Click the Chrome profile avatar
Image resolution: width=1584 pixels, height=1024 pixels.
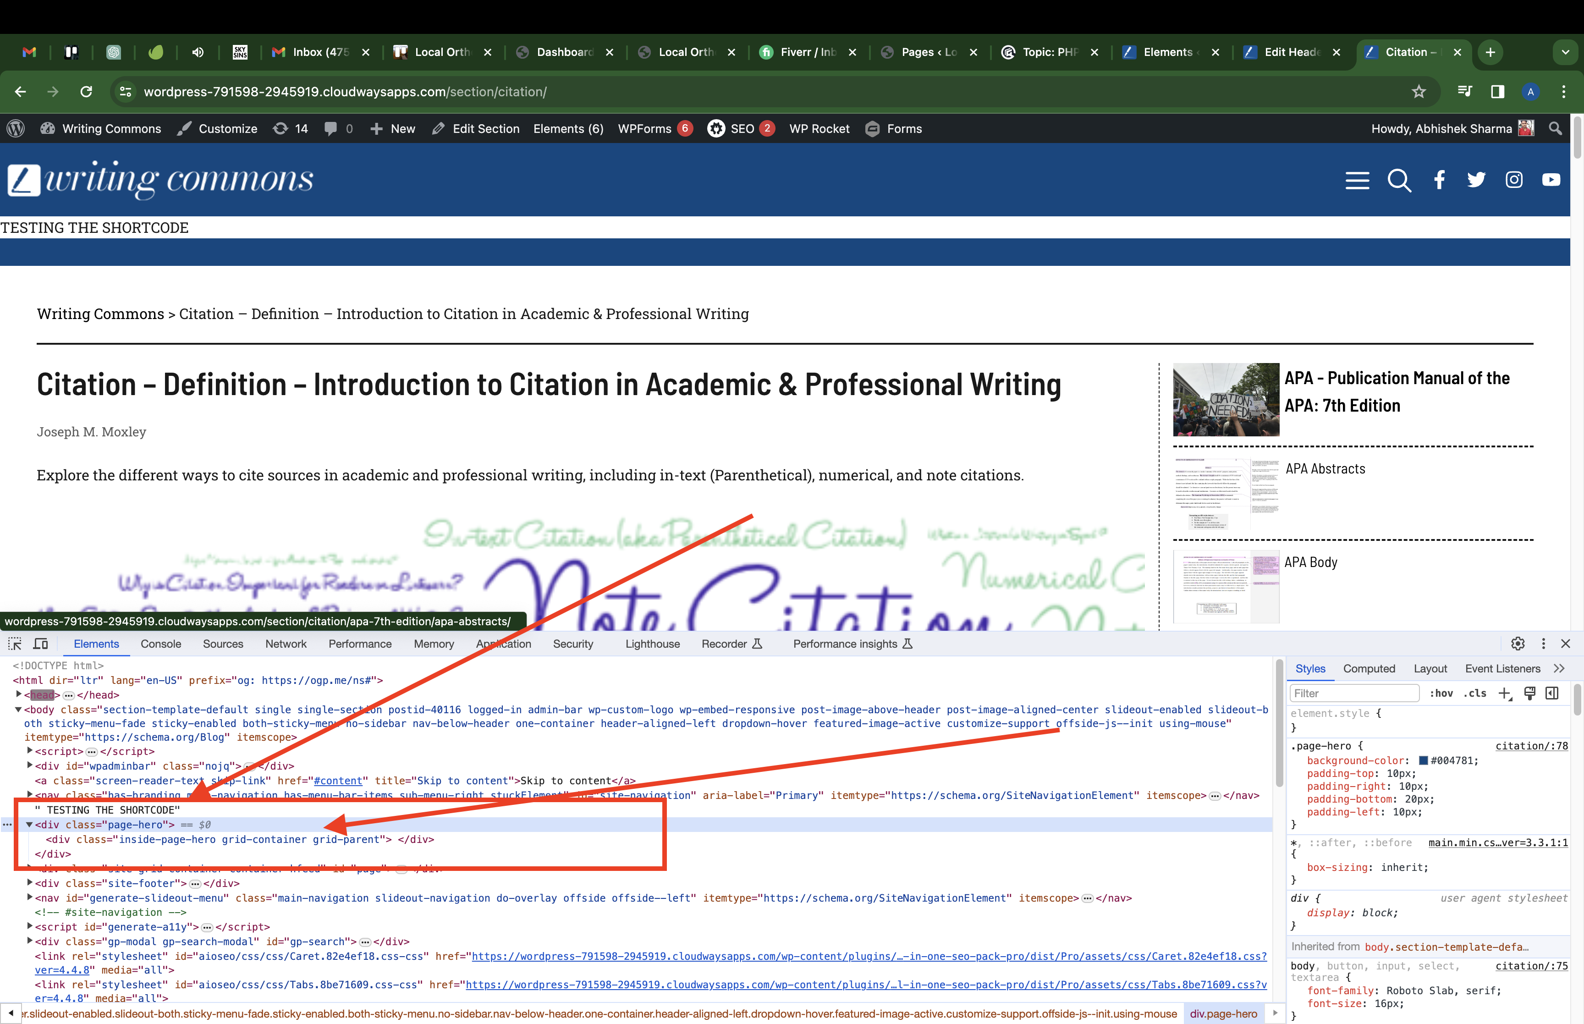click(1531, 92)
